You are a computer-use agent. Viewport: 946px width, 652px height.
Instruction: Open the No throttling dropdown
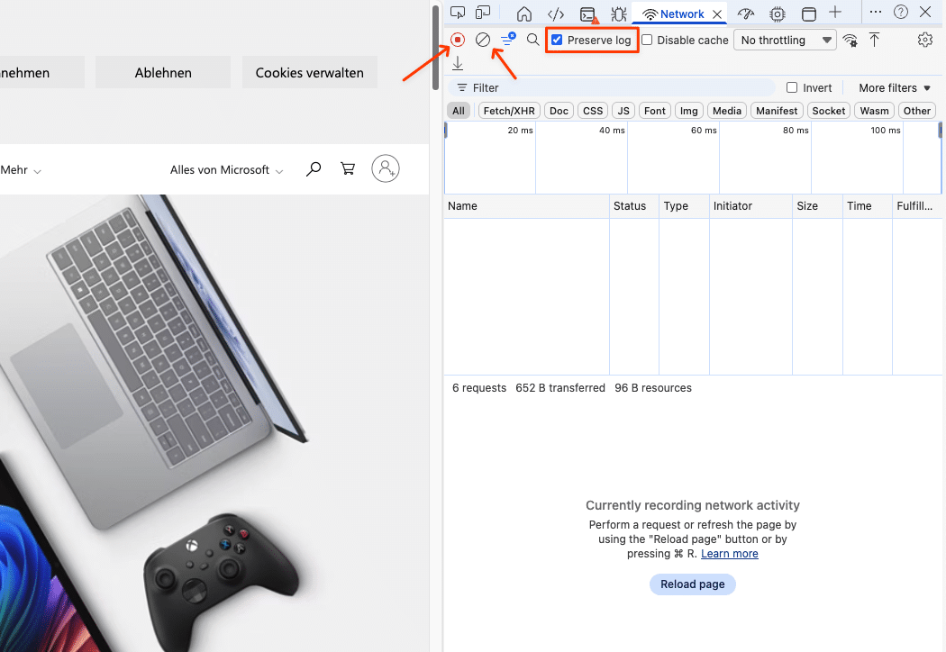(x=786, y=40)
